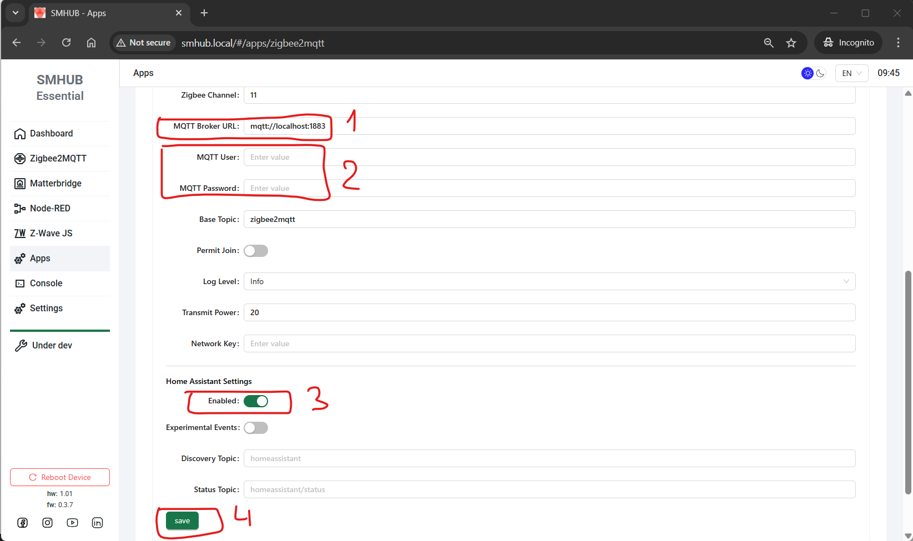
Task: Click the browser zoom magnifier icon
Action: click(x=768, y=43)
